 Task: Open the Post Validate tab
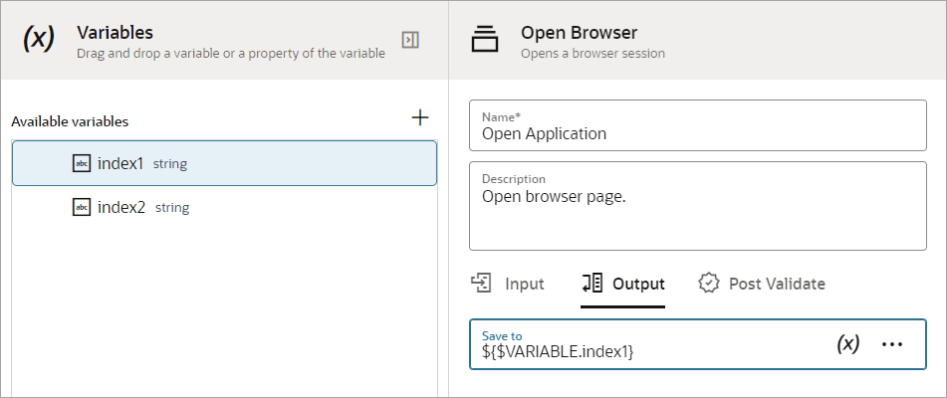click(x=762, y=284)
